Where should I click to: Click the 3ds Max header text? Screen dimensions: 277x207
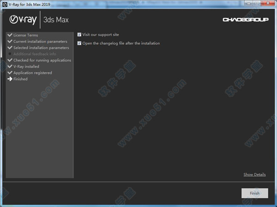point(56,20)
